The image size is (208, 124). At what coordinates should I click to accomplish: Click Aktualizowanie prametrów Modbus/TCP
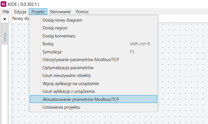93,99
